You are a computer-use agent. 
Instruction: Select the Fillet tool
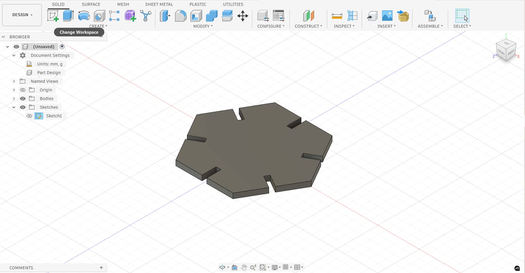tap(181, 16)
